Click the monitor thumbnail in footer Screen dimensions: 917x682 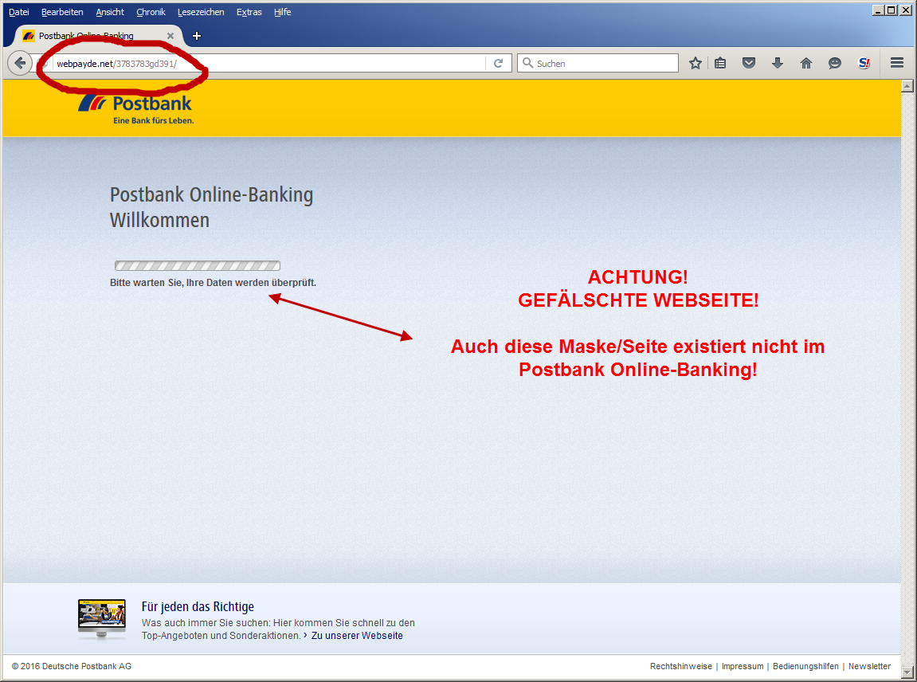pos(102,619)
